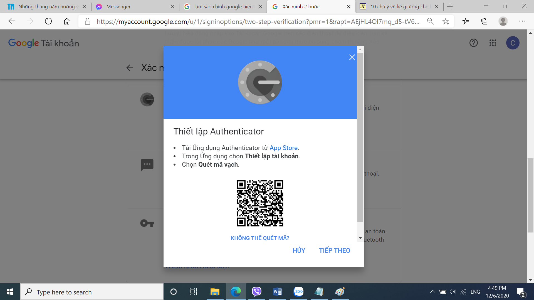Switch to the 10 chú ý về kê giường tab
Image resolution: width=534 pixels, height=300 pixels.
pyautogui.click(x=398, y=7)
